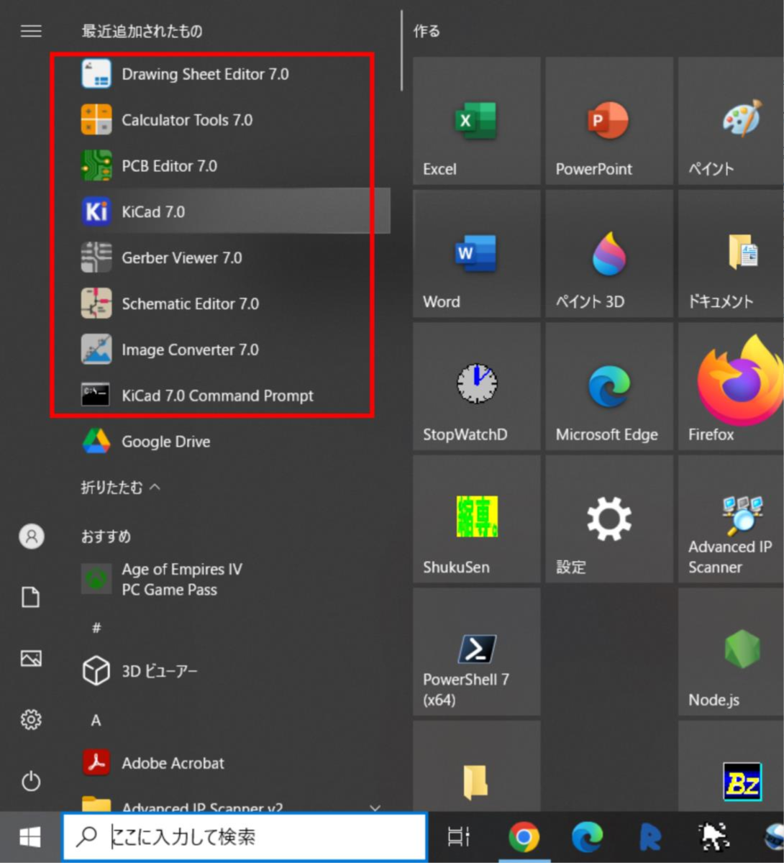The image size is (784, 863).
Task: Open the ドキュメント tile
Action: (731, 254)
